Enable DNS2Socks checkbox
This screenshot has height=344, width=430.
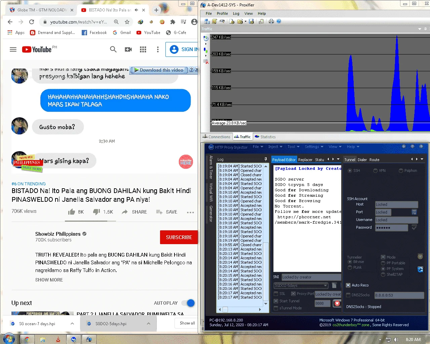click(x=348, y=295)
